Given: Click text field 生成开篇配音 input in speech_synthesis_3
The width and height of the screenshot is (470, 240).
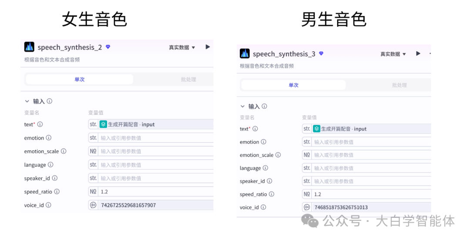Looking at the screenshot, I should tap(371, 129).
